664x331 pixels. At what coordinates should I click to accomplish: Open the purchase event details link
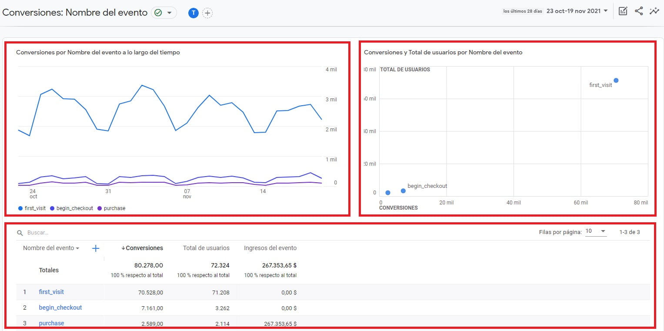click(x=51, y=323)
